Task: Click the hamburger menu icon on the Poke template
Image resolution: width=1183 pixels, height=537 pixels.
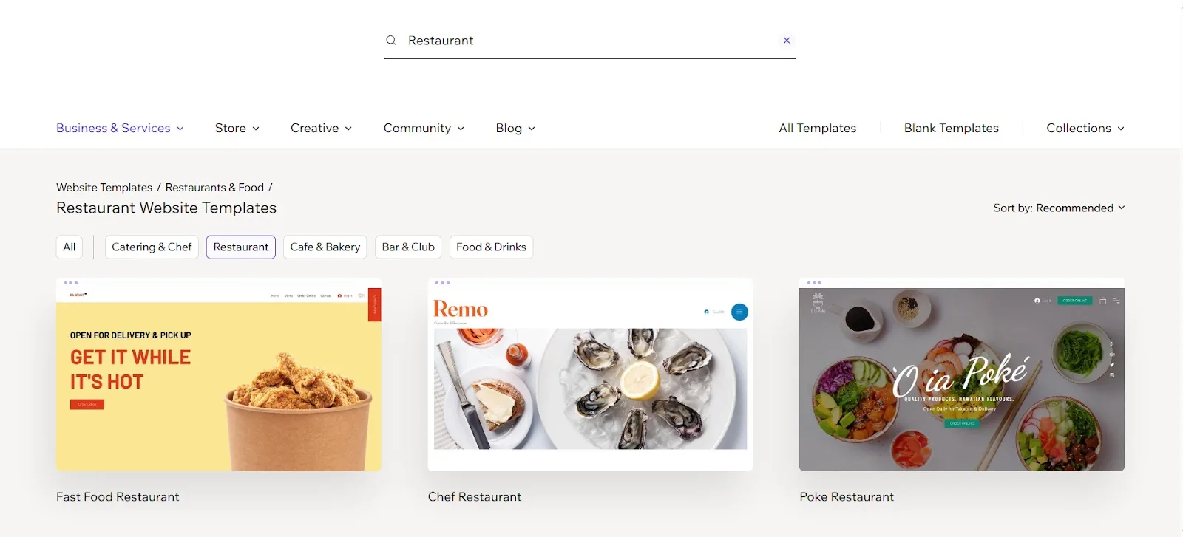Action: pyautogui.click(x=1116, y=301)
